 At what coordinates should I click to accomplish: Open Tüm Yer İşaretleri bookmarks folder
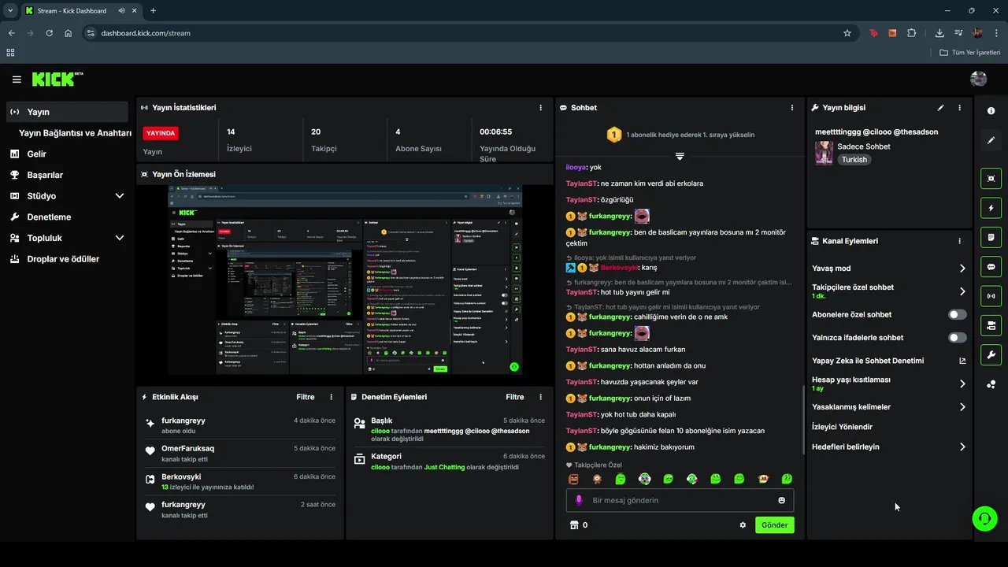pyautogui.click(x=970, y=52)
